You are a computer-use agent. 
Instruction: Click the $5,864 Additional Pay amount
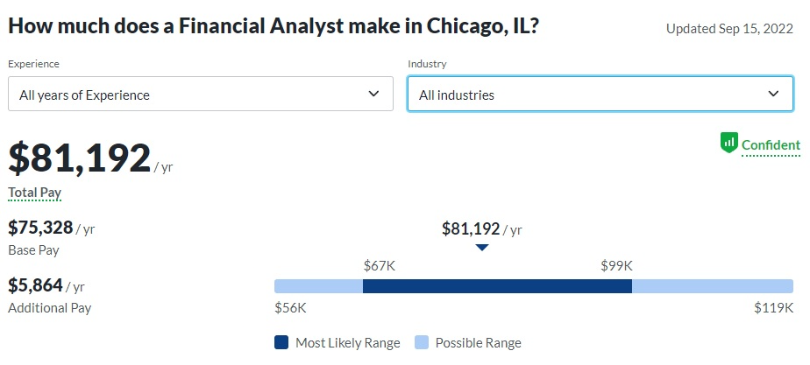[x=36, y=285]
